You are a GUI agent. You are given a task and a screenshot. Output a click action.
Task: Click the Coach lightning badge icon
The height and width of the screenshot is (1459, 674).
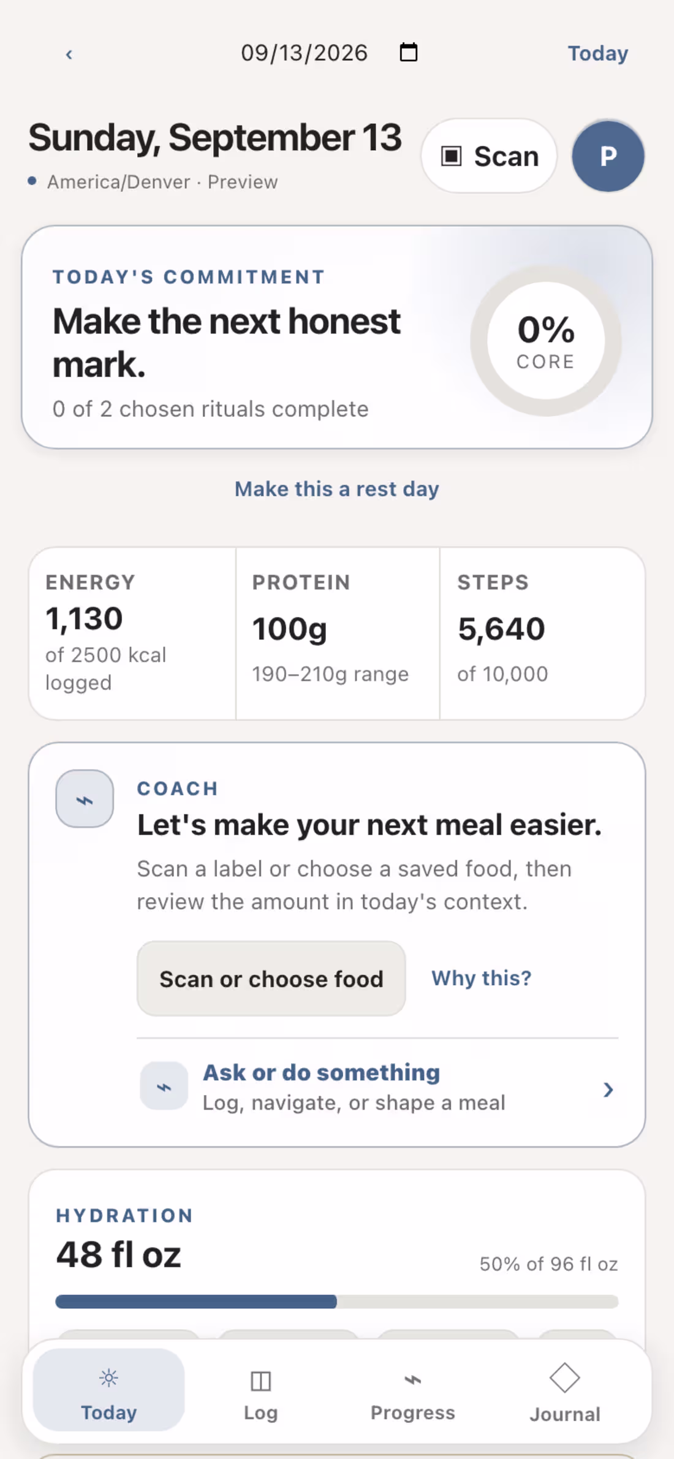tap(85, 799)
